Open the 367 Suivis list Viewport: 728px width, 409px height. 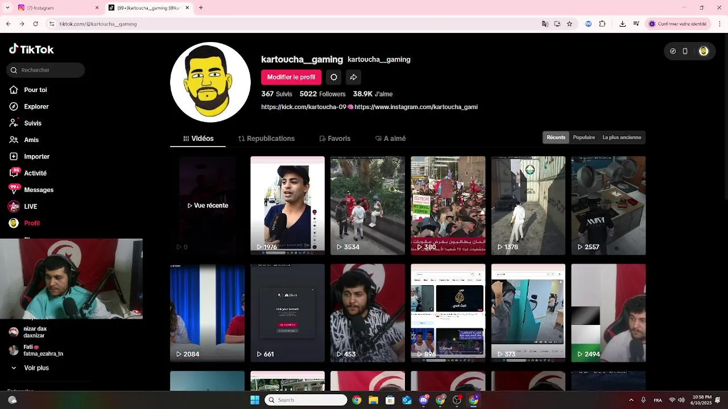tap(276, 94)
